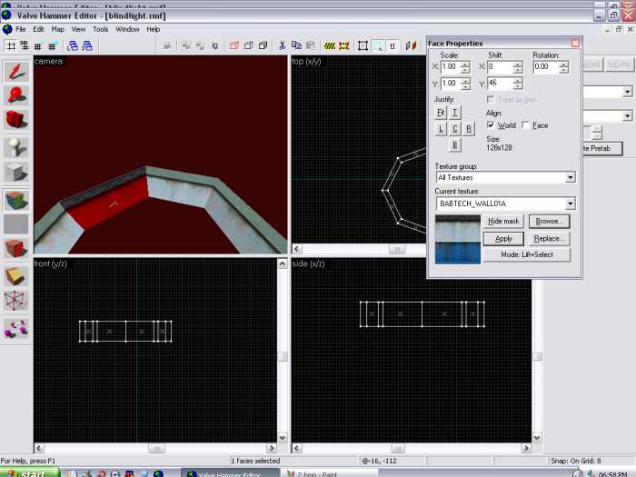
Task: Select the Toggle Texture Application tool
Action: coord(15,199)
